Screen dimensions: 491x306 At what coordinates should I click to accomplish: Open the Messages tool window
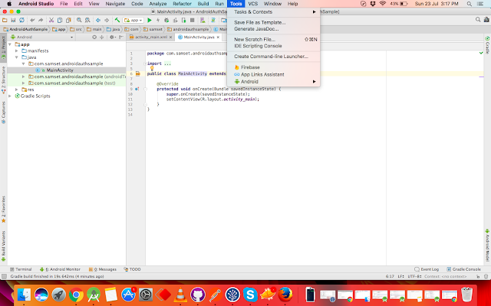coord(103,269)
